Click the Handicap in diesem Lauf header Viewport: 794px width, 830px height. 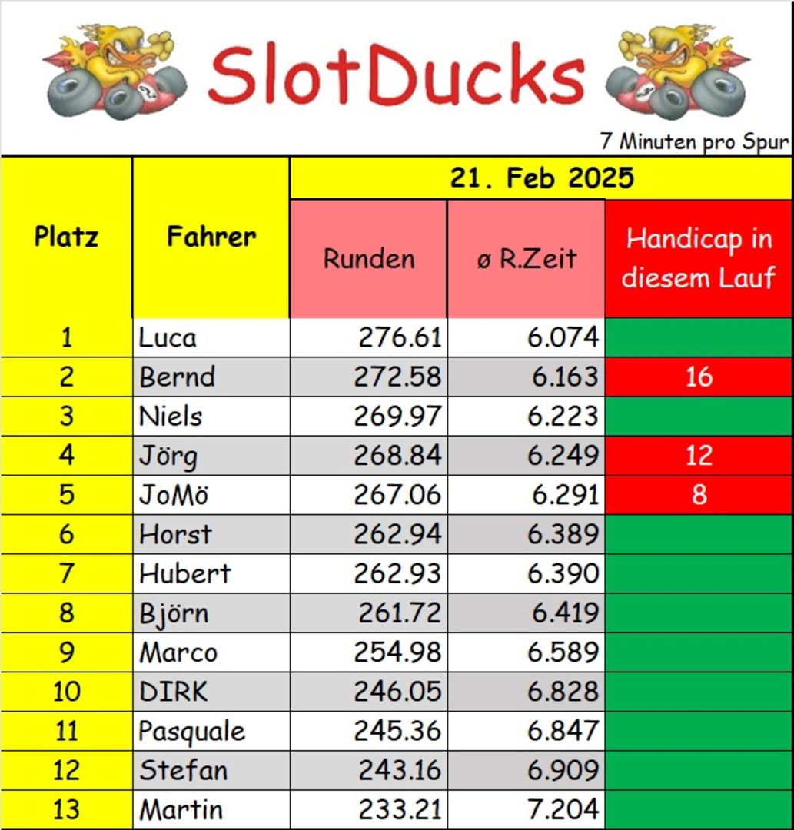tap(698, 259)
